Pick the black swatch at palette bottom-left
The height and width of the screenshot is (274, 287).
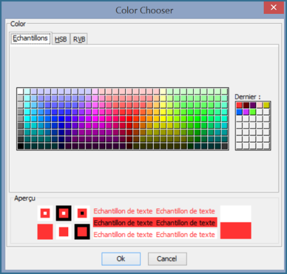[20, 146]
